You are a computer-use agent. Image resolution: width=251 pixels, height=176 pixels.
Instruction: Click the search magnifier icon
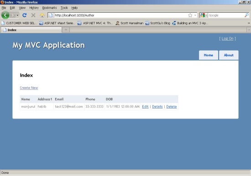click(246, 15)
